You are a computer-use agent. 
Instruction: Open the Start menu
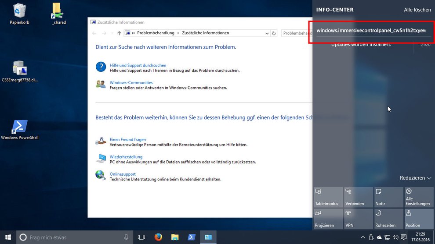coord(8,237)
